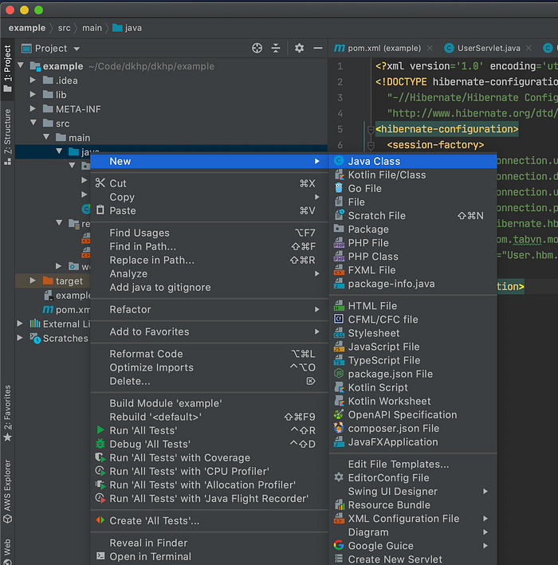The height and width of the screenshot is (565, 558).
Task: Click the TypeScript File icon
Action: tap(339, 360)
